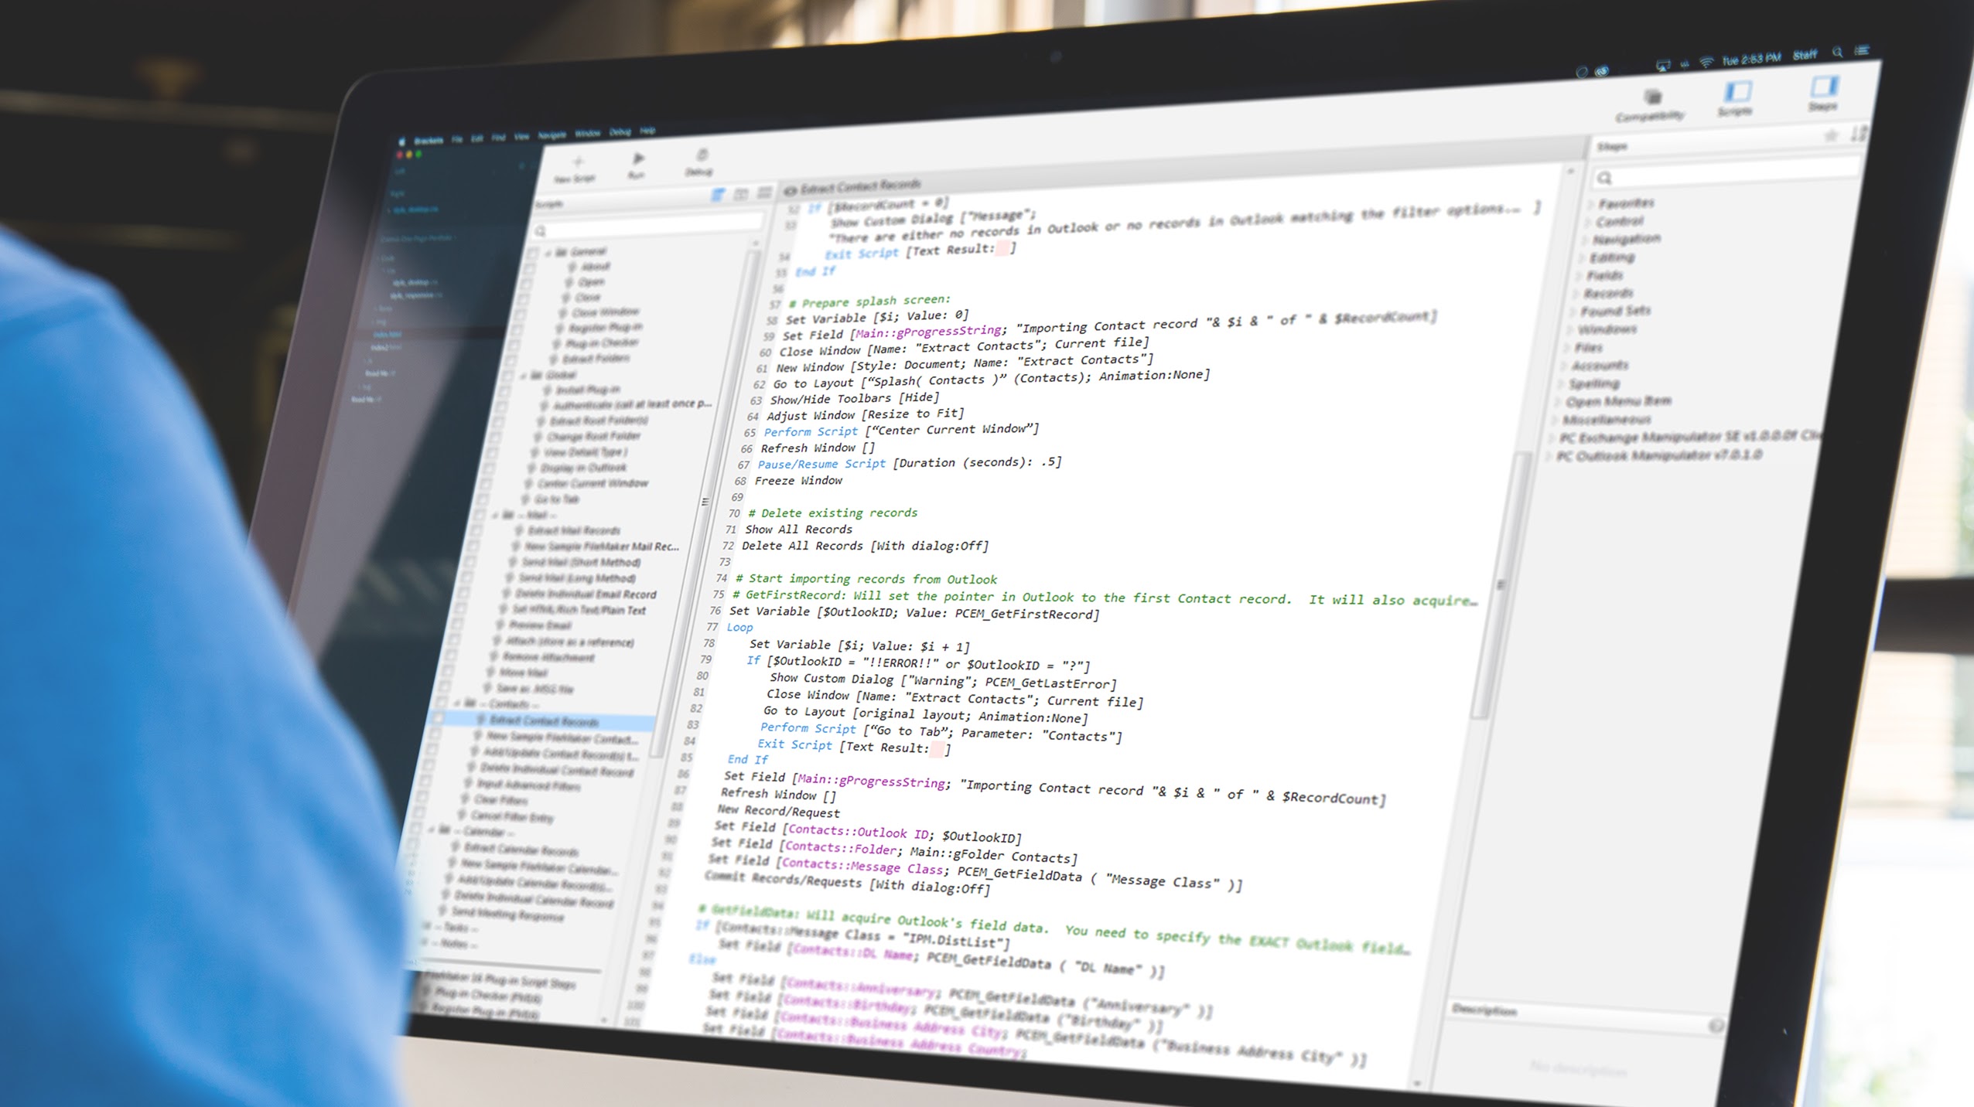
Task: Expand the Favorites steps category
Action: (1591, 205)
